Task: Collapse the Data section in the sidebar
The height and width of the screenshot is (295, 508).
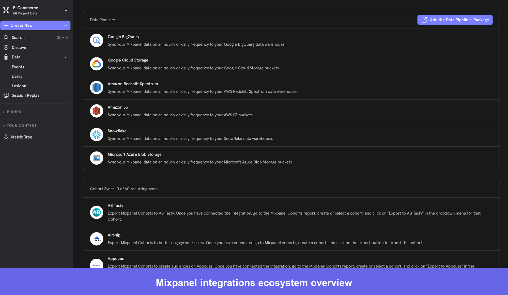Action: coord(66,57)
